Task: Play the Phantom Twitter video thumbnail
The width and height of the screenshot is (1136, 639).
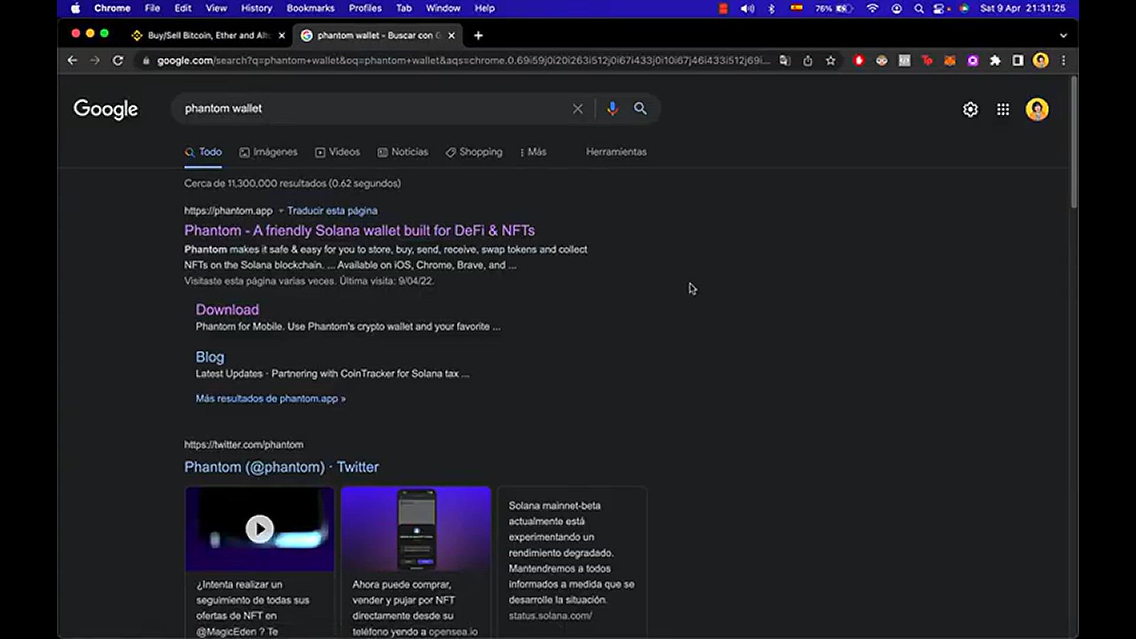Action: point(260,528)
